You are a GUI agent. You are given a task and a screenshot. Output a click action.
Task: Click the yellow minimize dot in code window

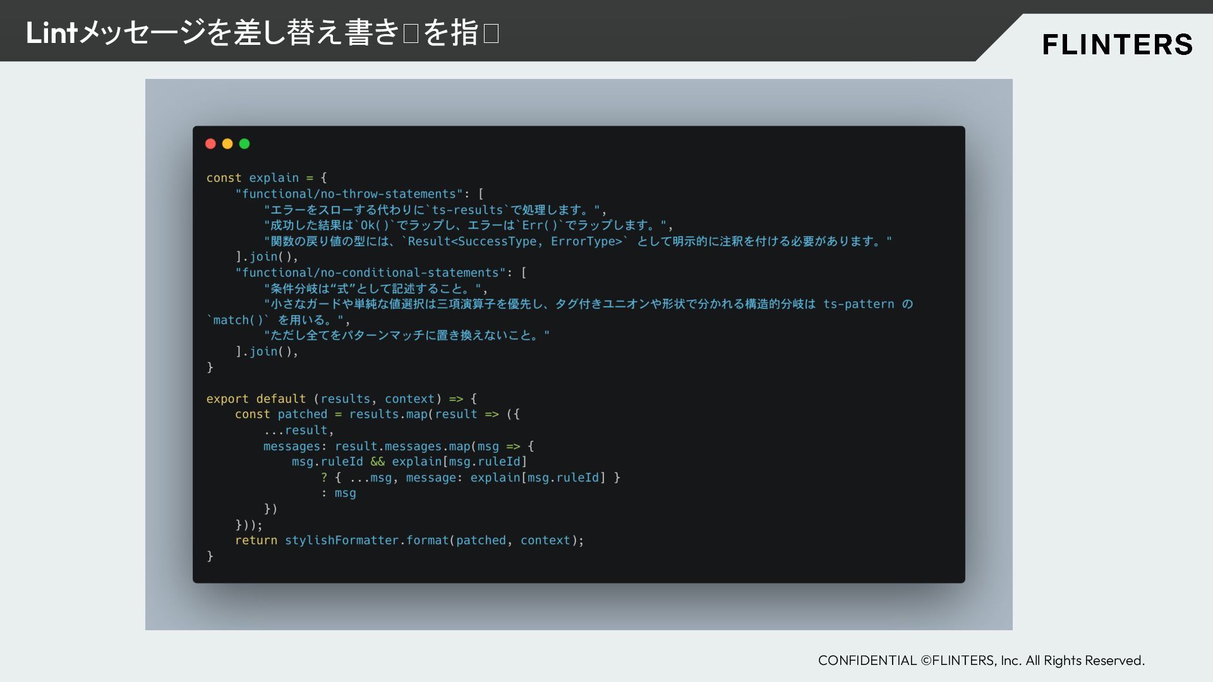[x=227, y=144]
